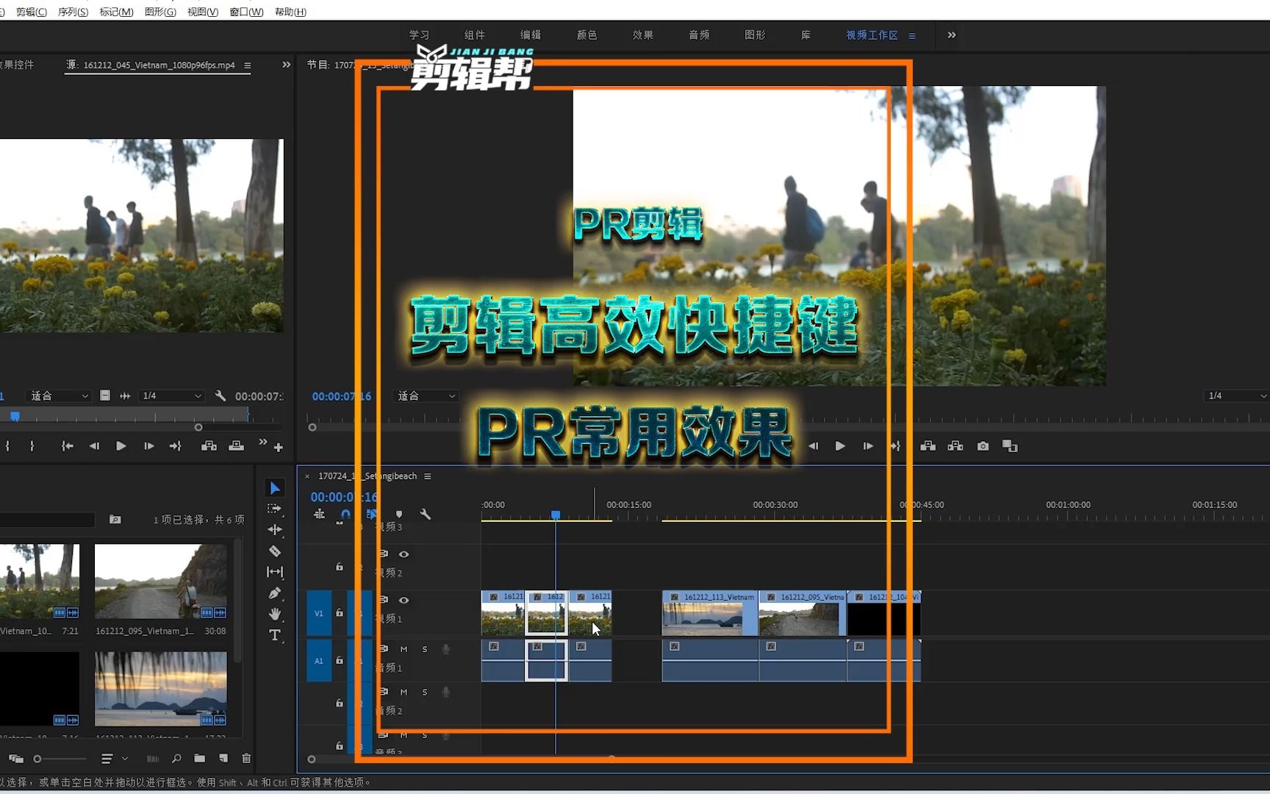Click New Item icon in Project panel
Screen dimensions: 1270x794
coord(223,758)
